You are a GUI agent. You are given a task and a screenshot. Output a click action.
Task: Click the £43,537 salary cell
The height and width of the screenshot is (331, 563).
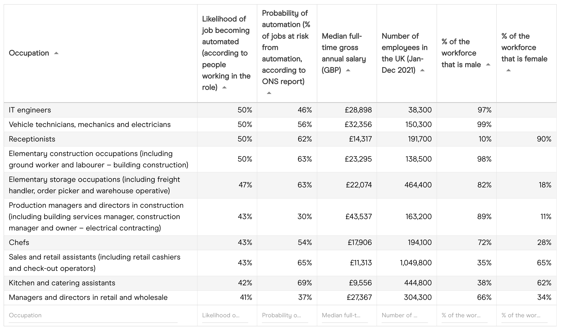click(358, 217)
